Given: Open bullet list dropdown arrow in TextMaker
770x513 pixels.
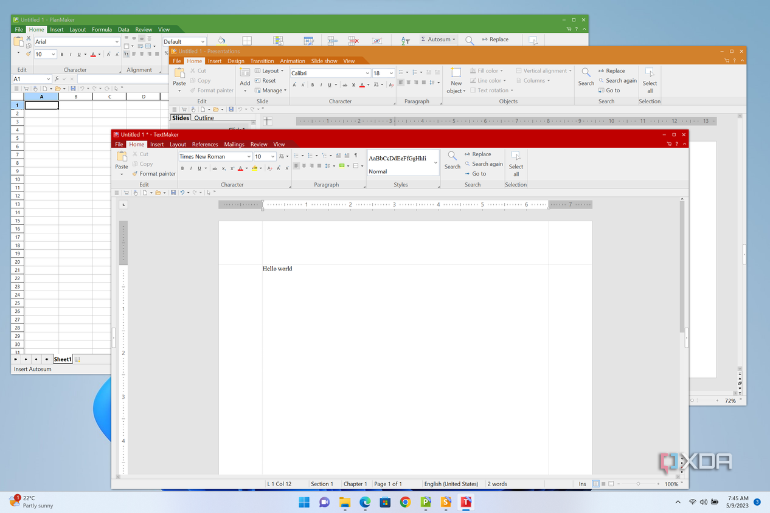Looking at the screenshot, I should [302, 156].
